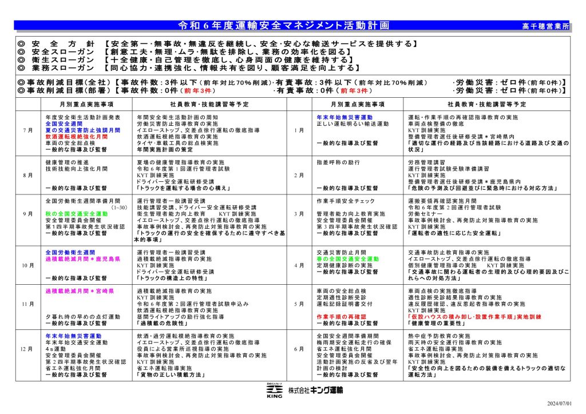Click 健康管理の推進 in the 8月 row

click(68, 162)
